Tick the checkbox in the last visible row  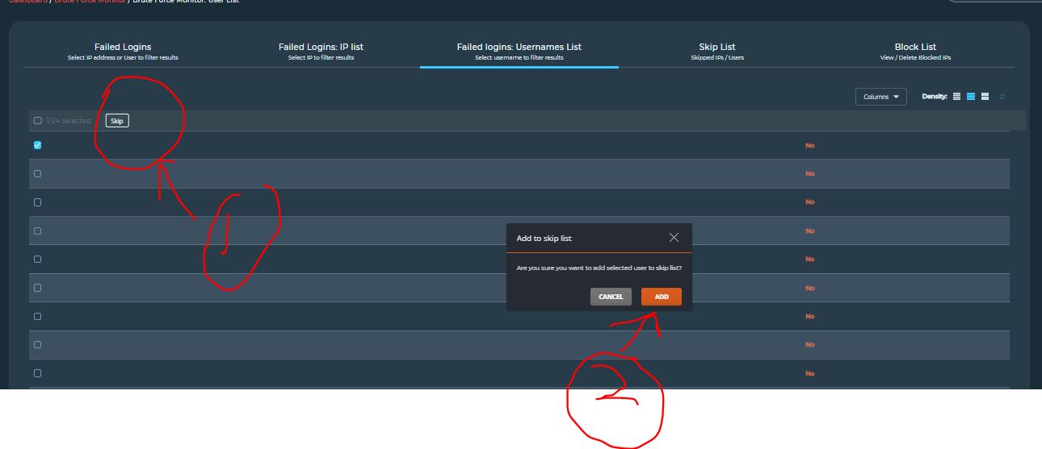37,373
